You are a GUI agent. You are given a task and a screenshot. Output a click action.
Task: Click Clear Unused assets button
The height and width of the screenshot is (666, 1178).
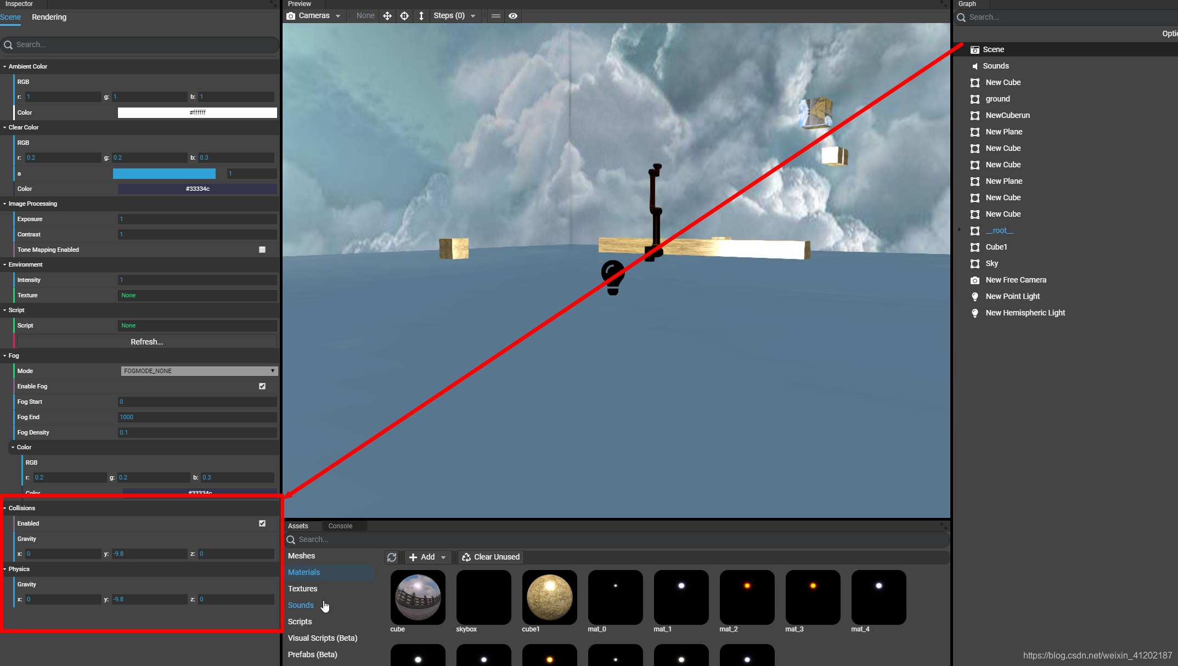[x=491, y=557]
